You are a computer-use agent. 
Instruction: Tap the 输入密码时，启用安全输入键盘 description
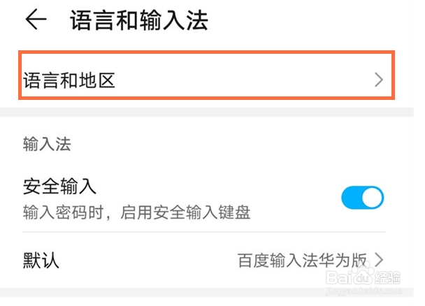point(136,210)
